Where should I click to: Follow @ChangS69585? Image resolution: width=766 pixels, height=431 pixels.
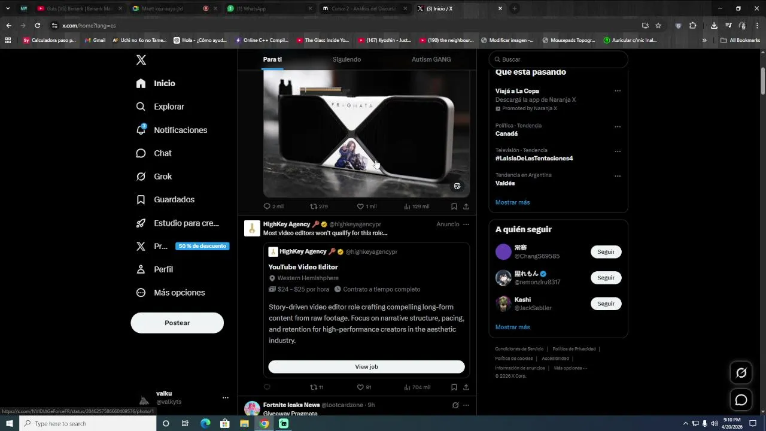tap(606, 252)
